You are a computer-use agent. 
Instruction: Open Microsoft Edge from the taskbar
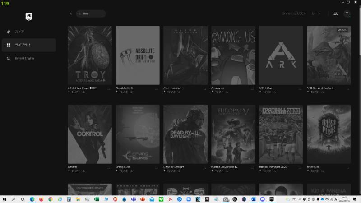[32, 199]
